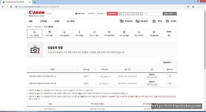The image size is (206, 112).
Task: Click the mail envelope icon in header
Action: tap(76, 13)
